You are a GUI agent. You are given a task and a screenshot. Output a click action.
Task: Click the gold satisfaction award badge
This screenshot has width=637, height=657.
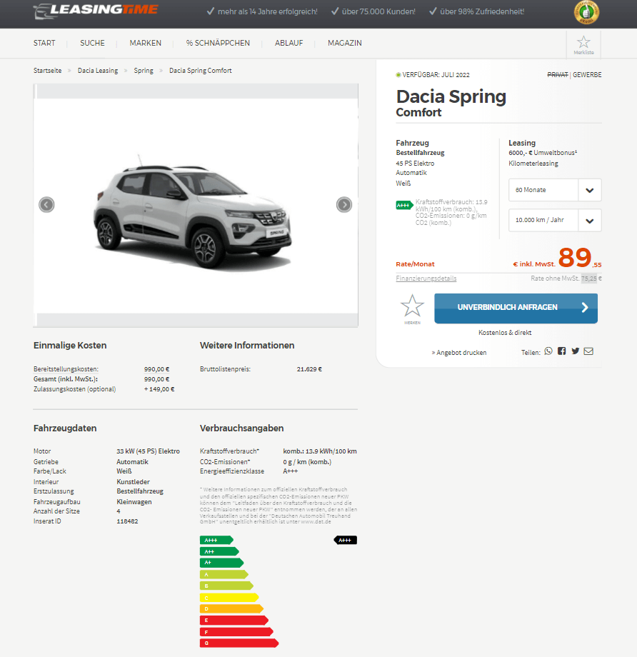(586, 13)
